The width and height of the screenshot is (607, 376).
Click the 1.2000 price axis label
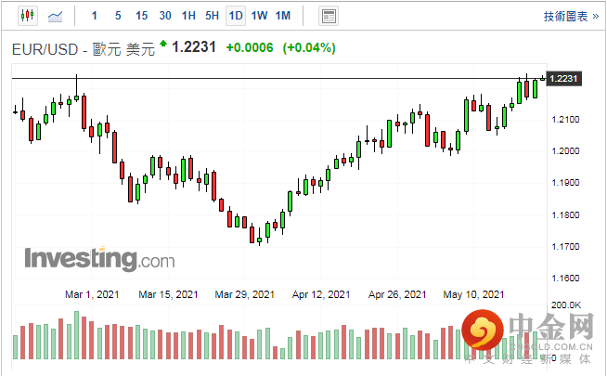point(565,151)
